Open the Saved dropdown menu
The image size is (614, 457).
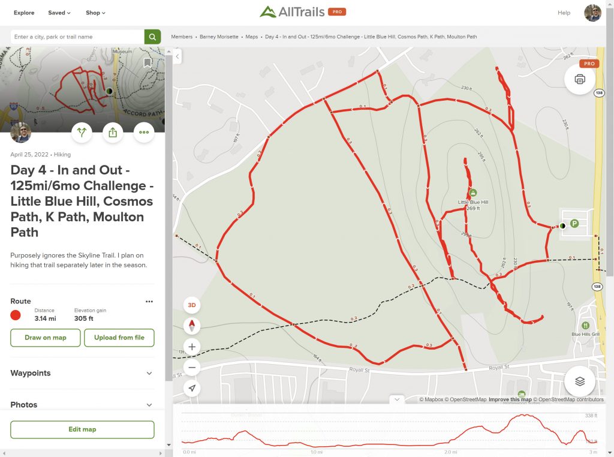point(59,13)
